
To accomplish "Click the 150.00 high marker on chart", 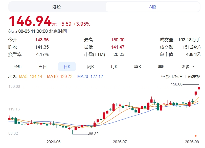I will point(177,84).
